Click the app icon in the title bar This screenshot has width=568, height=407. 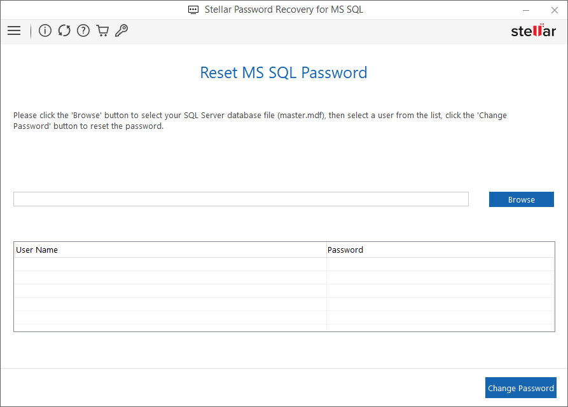(193, 10)
